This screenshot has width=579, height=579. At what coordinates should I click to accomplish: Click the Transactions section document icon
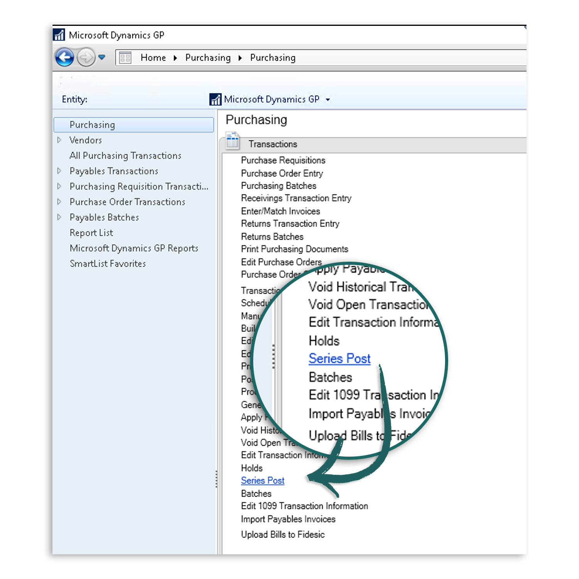tap(233, 141)
